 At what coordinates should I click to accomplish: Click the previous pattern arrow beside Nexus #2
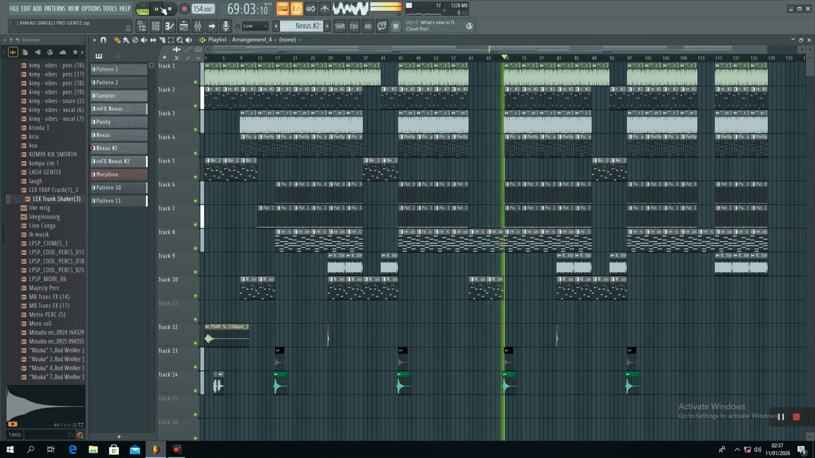click(x=276, y=26)
